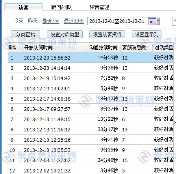Switch to the 访客 tab
This screenshot has width=176, height=174.
coord(24,7)
